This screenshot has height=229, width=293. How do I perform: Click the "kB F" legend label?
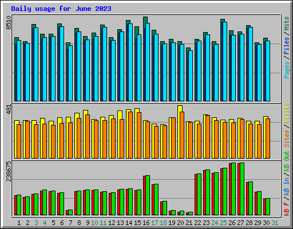[287, 209]
